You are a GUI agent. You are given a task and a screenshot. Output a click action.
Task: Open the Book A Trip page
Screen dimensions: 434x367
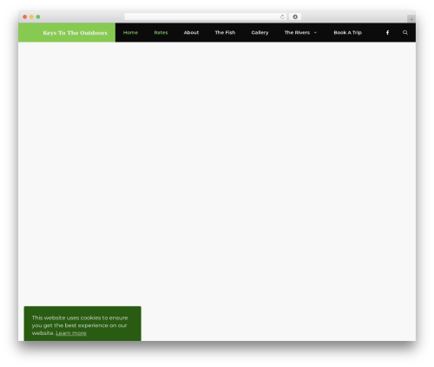point(348,33)
